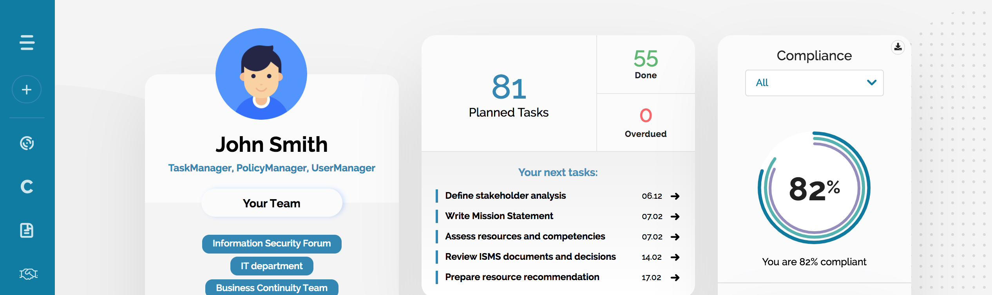This screenshot has height=295, width=992.
Task: Click the dropdown chevron beside All
Action: tap(872, 83)
